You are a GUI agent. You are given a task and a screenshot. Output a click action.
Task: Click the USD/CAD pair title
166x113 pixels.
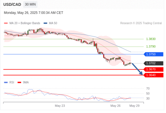pos(12,4)
